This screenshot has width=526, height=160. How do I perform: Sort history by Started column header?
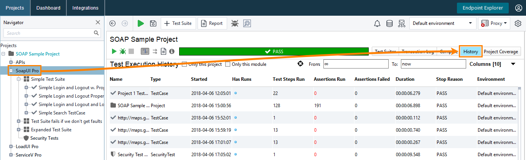199,79
